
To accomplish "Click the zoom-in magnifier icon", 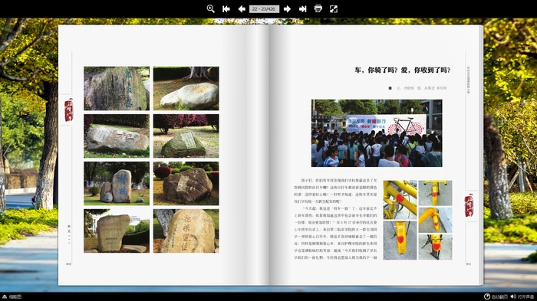I will click(x=211, y=9).
